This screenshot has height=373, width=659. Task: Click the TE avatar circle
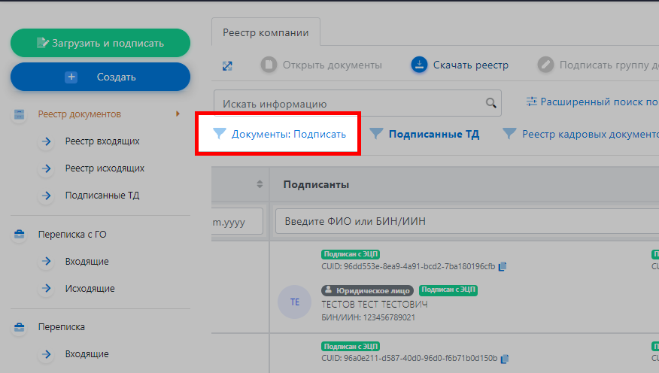click(295, 302)
